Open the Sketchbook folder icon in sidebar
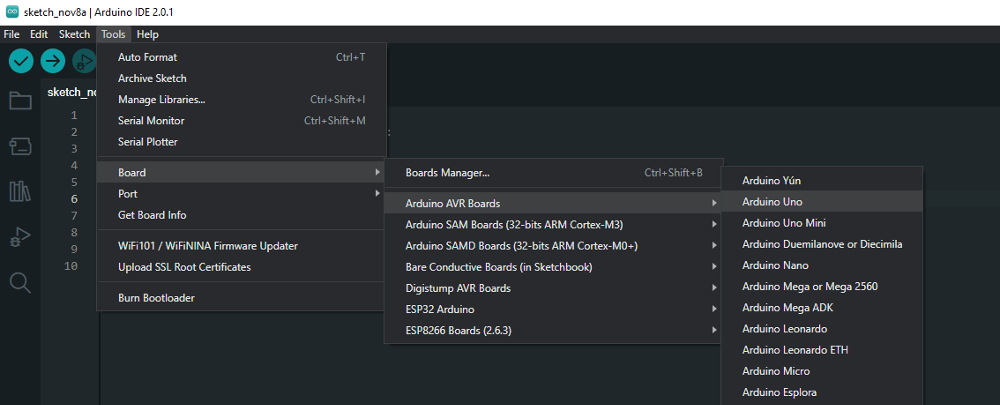Viewport: 1000px width, 405px height. [20, 101]
